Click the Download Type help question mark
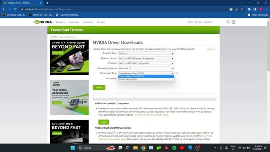The height and width of the screenshot is (152, 270). click(x=177, y=73)
